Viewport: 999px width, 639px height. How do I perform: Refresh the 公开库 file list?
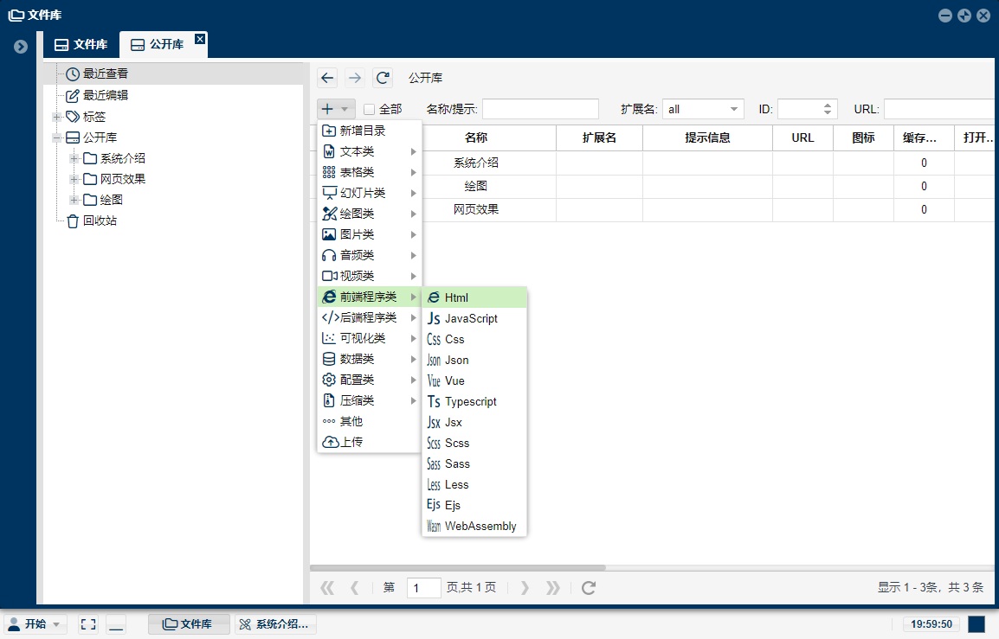pos(383,78)
